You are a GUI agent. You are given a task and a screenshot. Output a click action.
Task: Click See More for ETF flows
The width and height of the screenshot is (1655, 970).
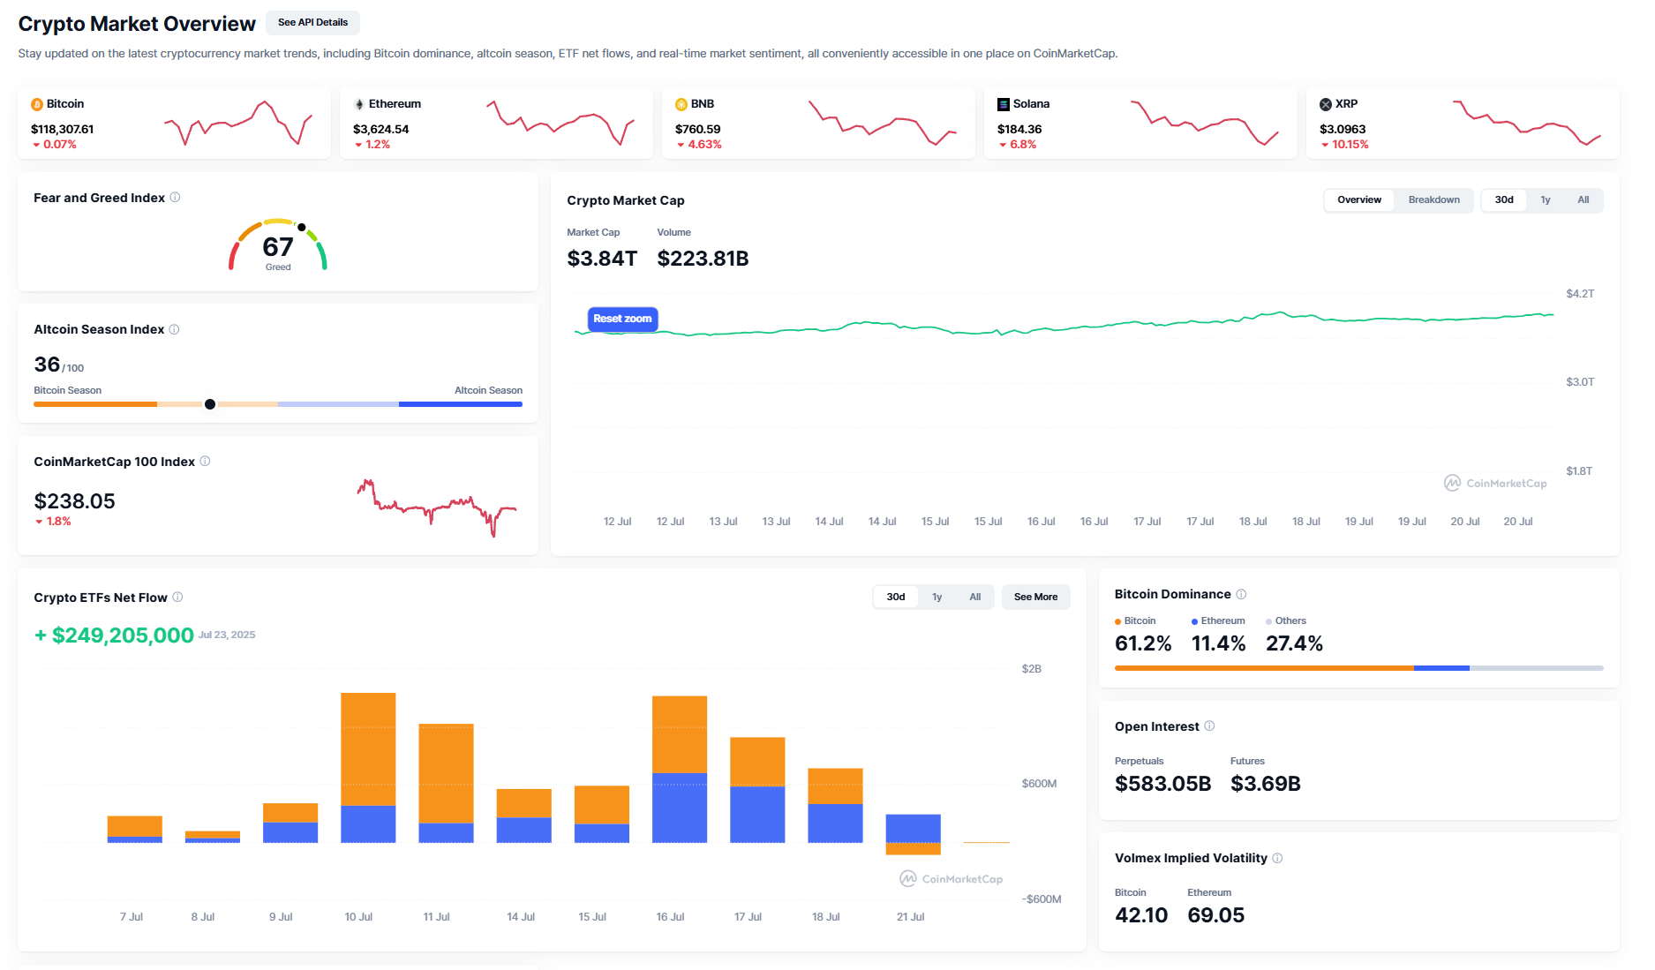tap(1035, 597)
